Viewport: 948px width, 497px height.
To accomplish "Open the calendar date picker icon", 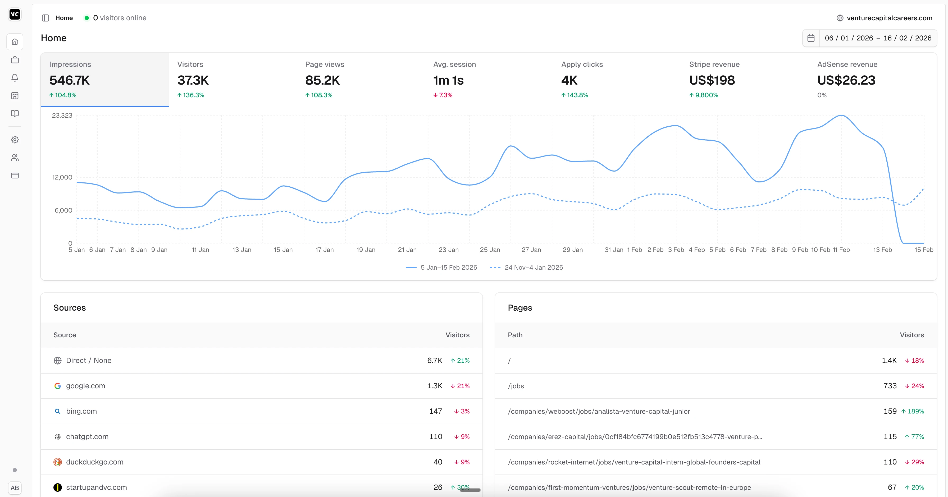I will coord(811,38).
